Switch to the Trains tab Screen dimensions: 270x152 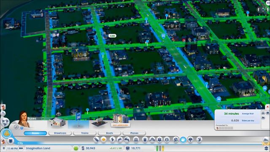pyautogui.click(x=84, y=133)
